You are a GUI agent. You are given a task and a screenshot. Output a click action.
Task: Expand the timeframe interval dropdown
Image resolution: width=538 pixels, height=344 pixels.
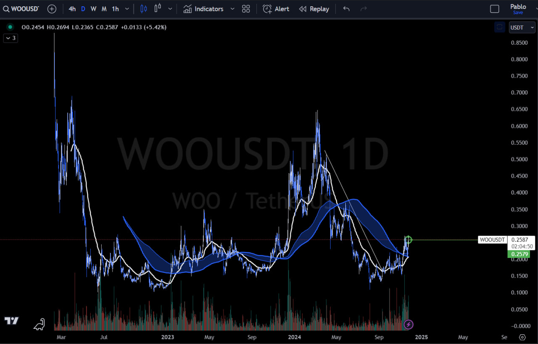coord(127,8)
